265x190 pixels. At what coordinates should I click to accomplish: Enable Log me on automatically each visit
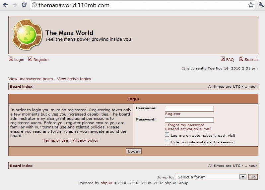[167, 135]
